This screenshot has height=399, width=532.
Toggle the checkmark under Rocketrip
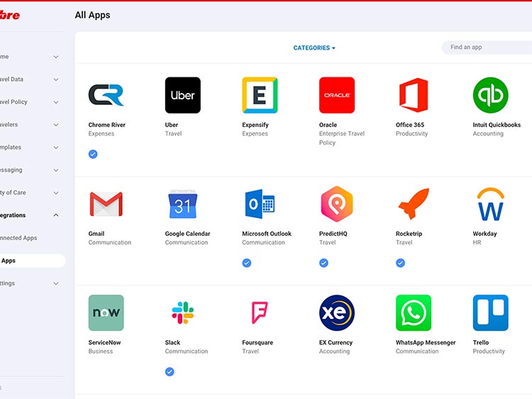[x=400, y=263]
